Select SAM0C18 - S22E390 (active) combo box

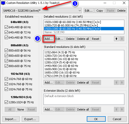[42, 11]
